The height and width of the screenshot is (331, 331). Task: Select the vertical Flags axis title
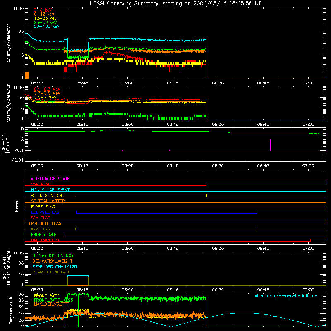17,206
